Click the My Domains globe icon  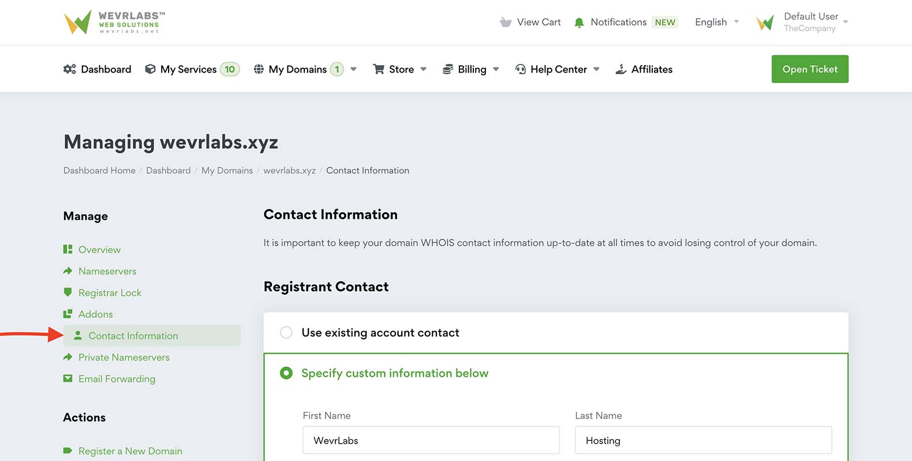(x=259, y=69)
